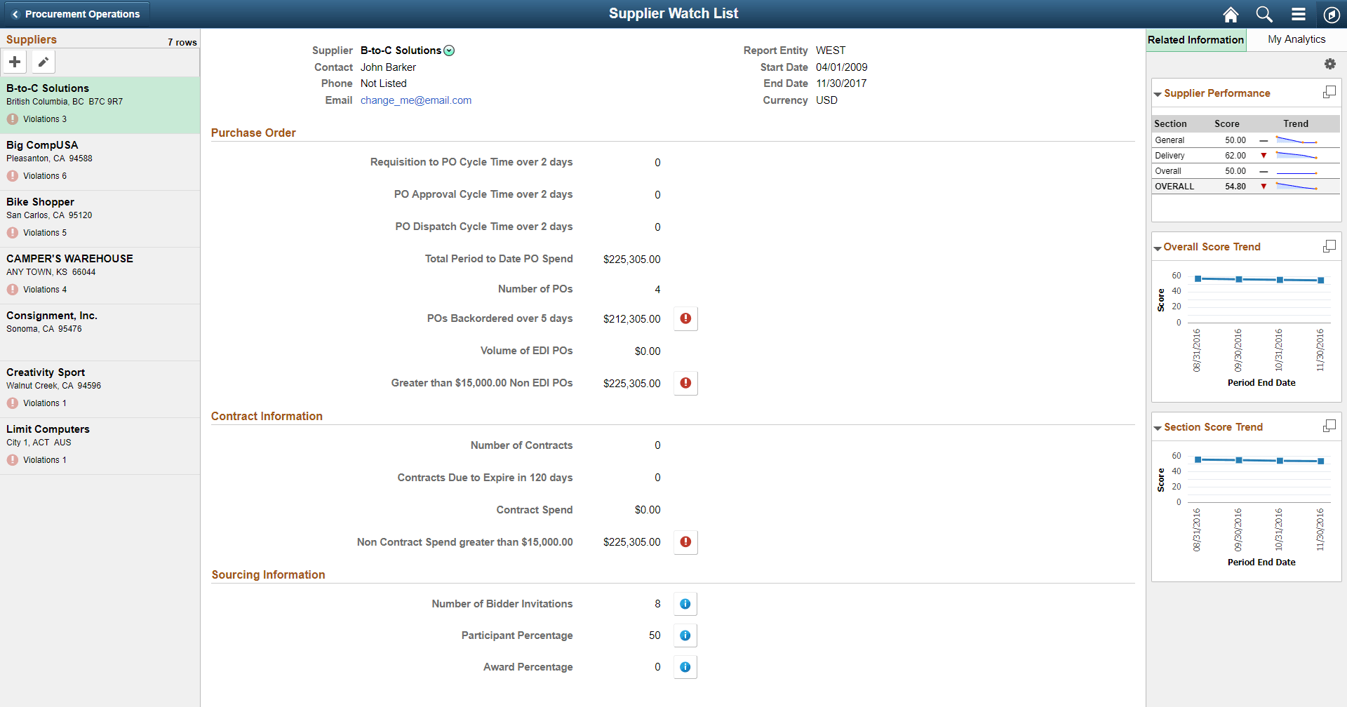Click the global search magnifier icon
Screen dimensions: 1347x707
(x=1264, y=14)
